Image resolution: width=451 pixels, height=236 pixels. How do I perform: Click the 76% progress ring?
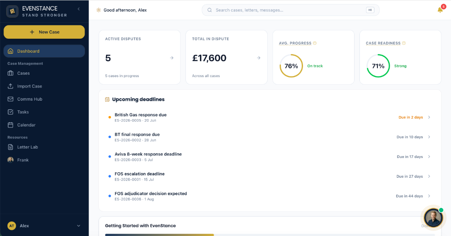(291, 66)
